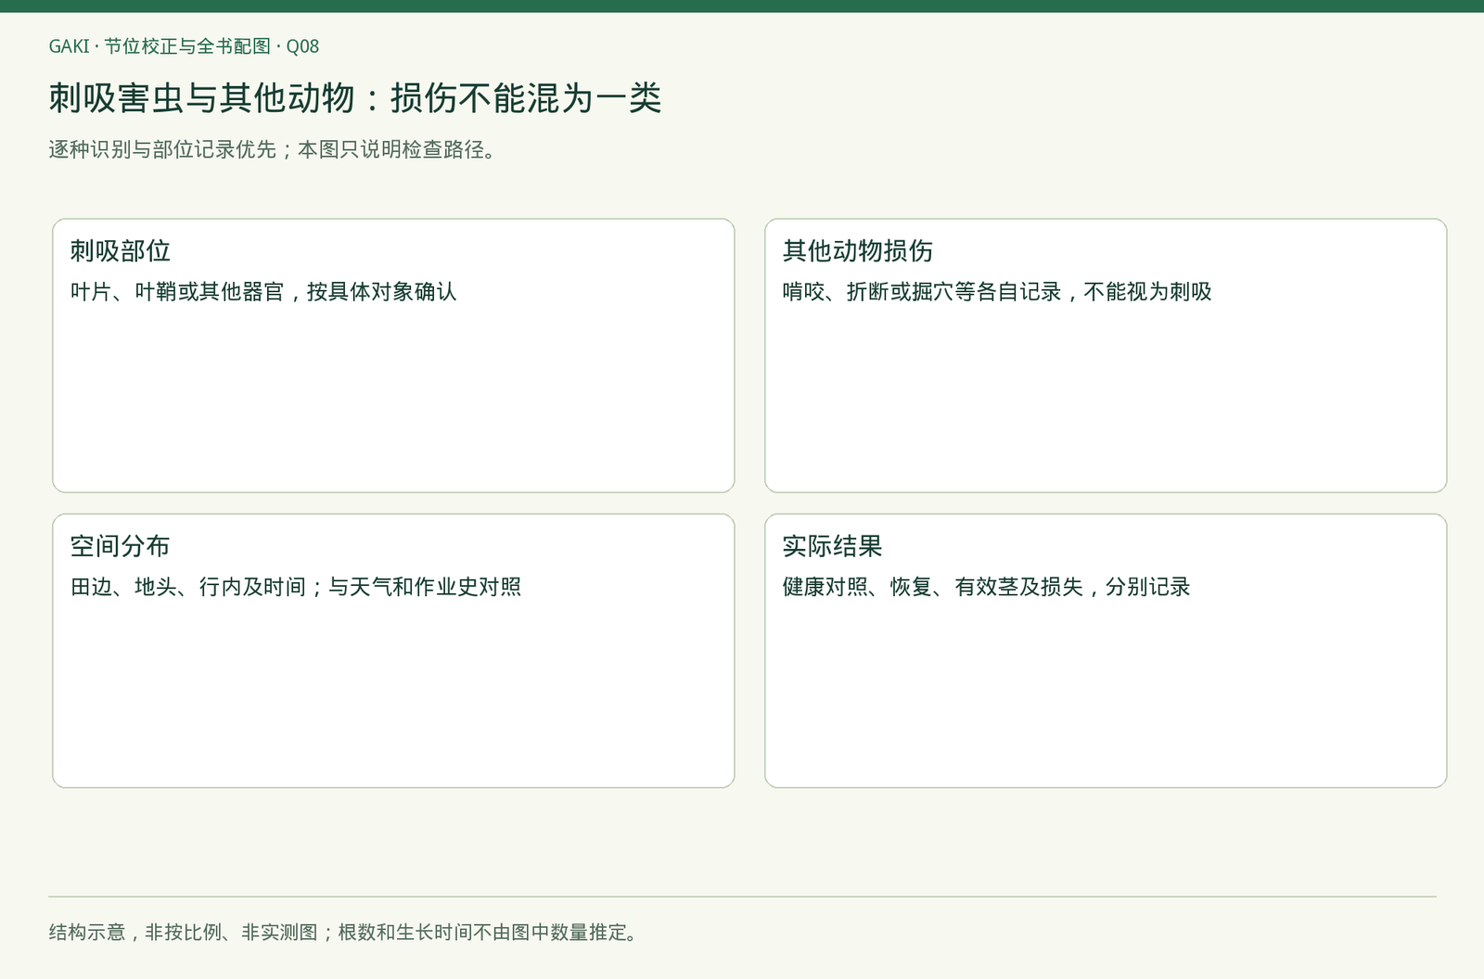Select the text '啃咬、折断或掘穴等各自记录，不能视为刺吸'

[x=997, y=292]
